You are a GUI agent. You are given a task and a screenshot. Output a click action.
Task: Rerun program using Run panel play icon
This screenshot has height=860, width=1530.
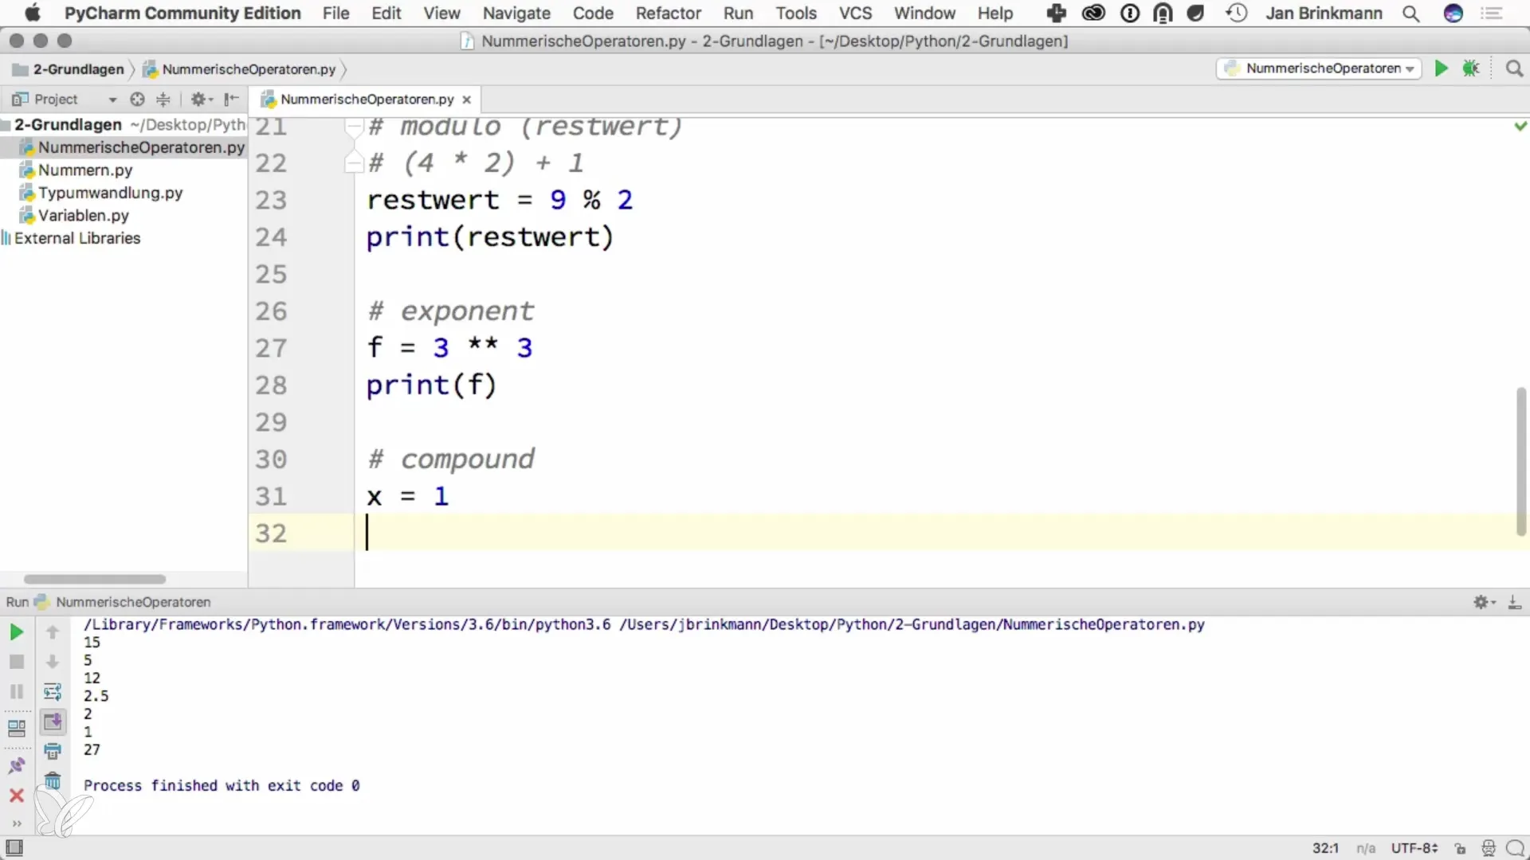(x=16, y=632)
